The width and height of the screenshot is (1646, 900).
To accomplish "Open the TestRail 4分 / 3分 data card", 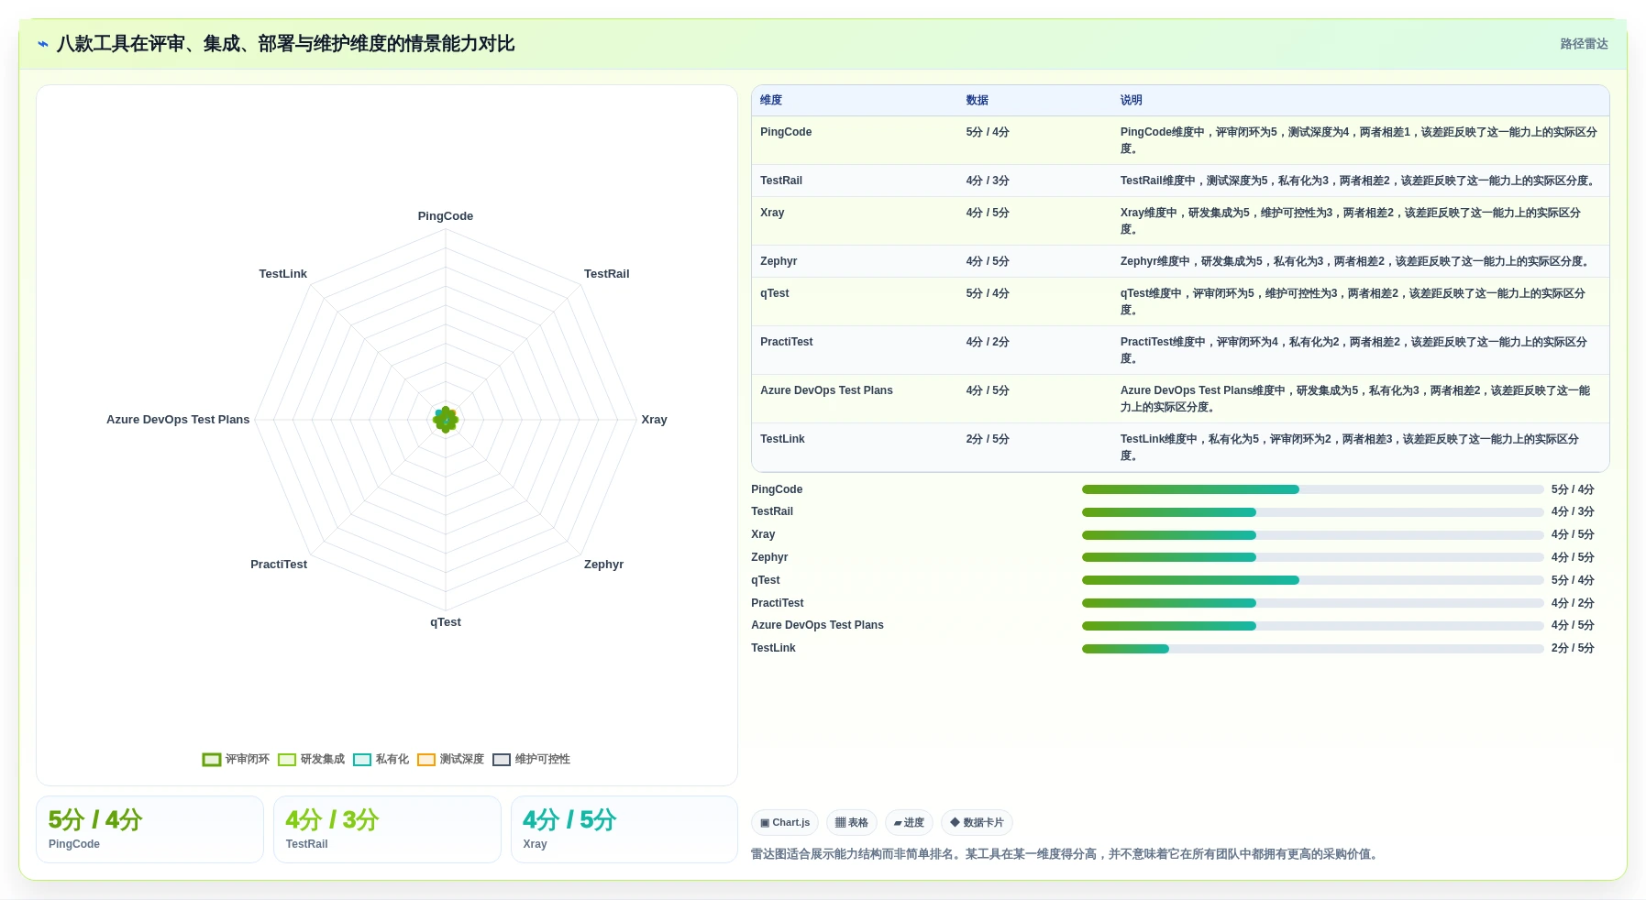I will tap(387, 829).
